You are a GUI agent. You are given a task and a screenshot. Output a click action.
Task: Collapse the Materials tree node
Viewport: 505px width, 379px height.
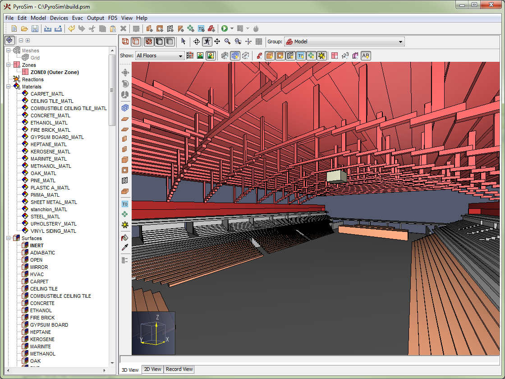9,86
